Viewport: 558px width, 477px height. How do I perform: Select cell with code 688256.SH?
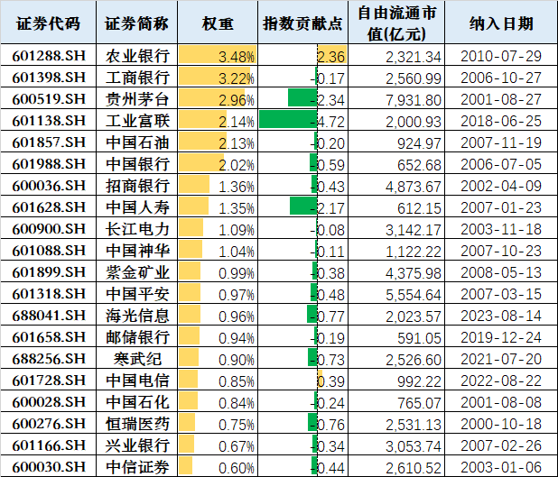point(48,358)
